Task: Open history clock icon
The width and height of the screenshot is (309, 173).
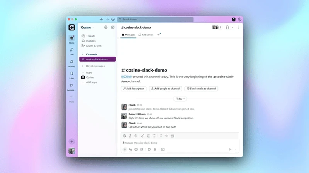Action: [x=113, y=20]
